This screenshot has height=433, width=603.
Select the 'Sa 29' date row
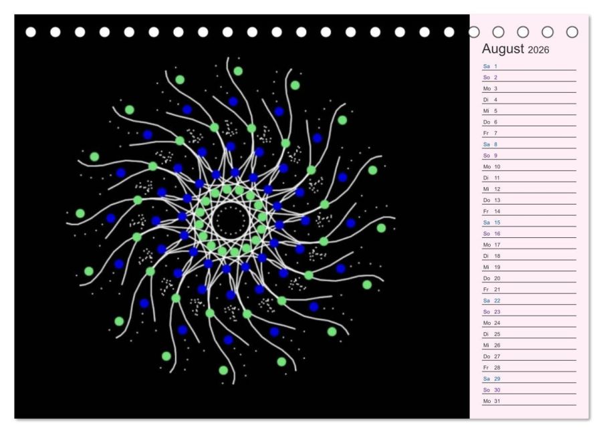pos(529,378)
